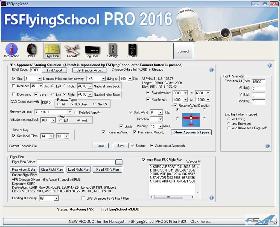Select waypoint '0: KORD AIRPORT' in list
The width and height of the screenshot is (280, 227).
[x=172, y=167]
